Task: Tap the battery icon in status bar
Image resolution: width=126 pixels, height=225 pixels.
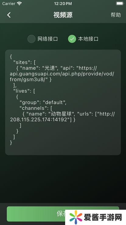Action: coord(120,4)
